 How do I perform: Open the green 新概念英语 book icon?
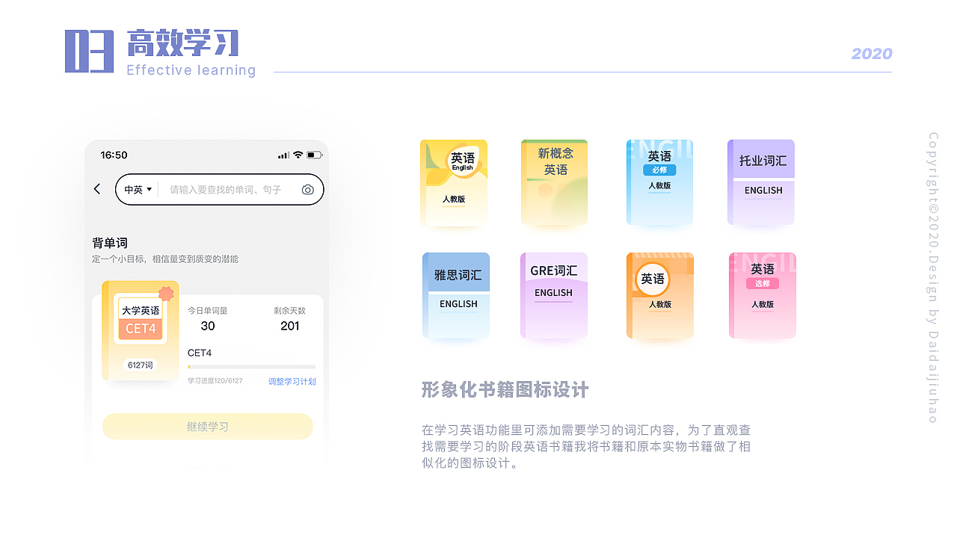pos(554,183)
